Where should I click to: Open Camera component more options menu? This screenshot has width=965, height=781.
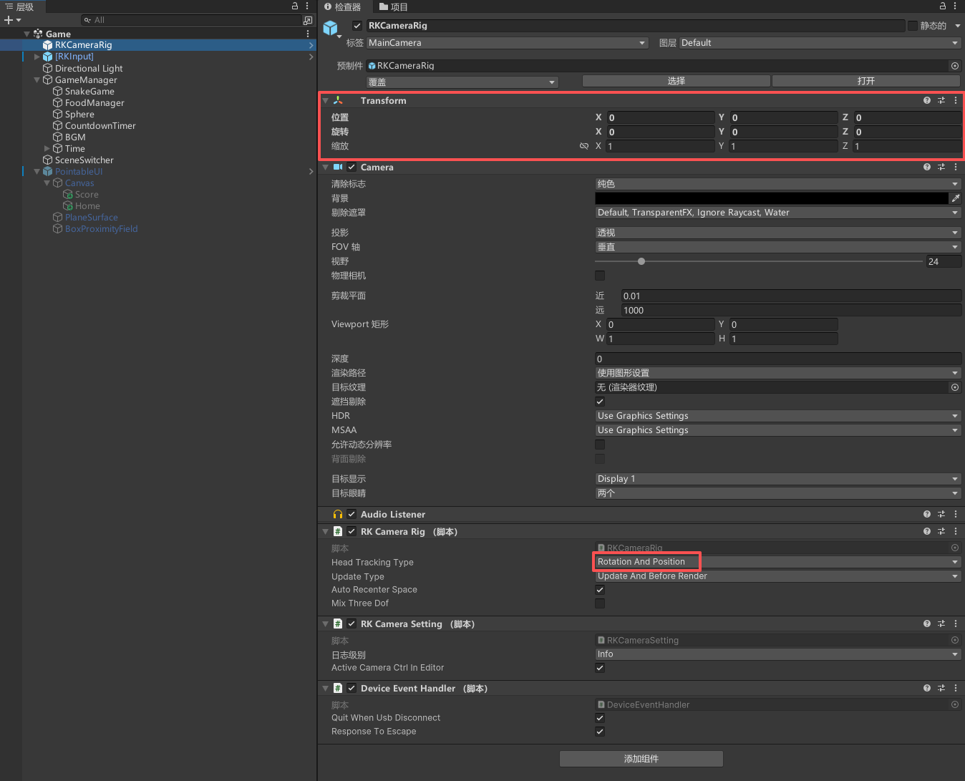[x=956, y=167]
